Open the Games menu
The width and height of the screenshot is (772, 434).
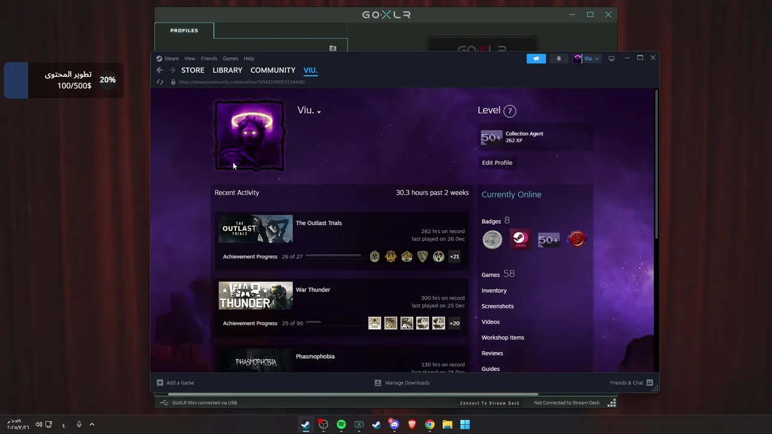pyautogui.click(x=230, y=58)
